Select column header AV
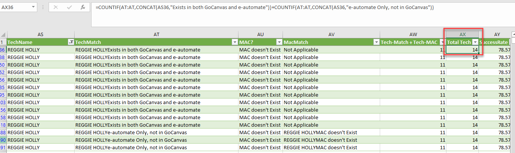The image size is (515, 153). click(332, 34)
